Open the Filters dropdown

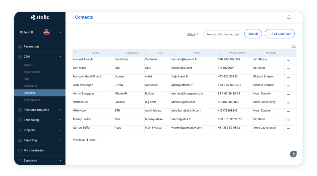pos(193,34)
